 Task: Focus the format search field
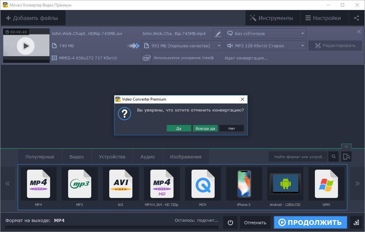click(x=298, y=156)
